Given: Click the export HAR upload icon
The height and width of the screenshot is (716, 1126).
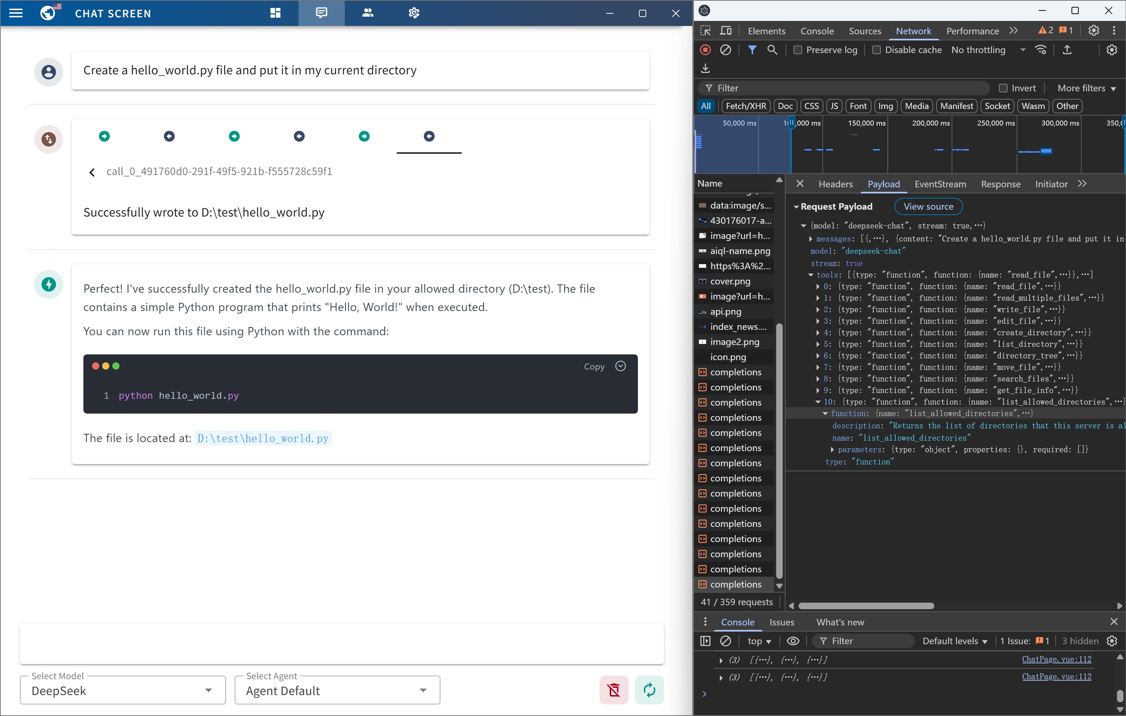Looking at the screenshot, I should pyautogui.click(x=1067, y=50).
